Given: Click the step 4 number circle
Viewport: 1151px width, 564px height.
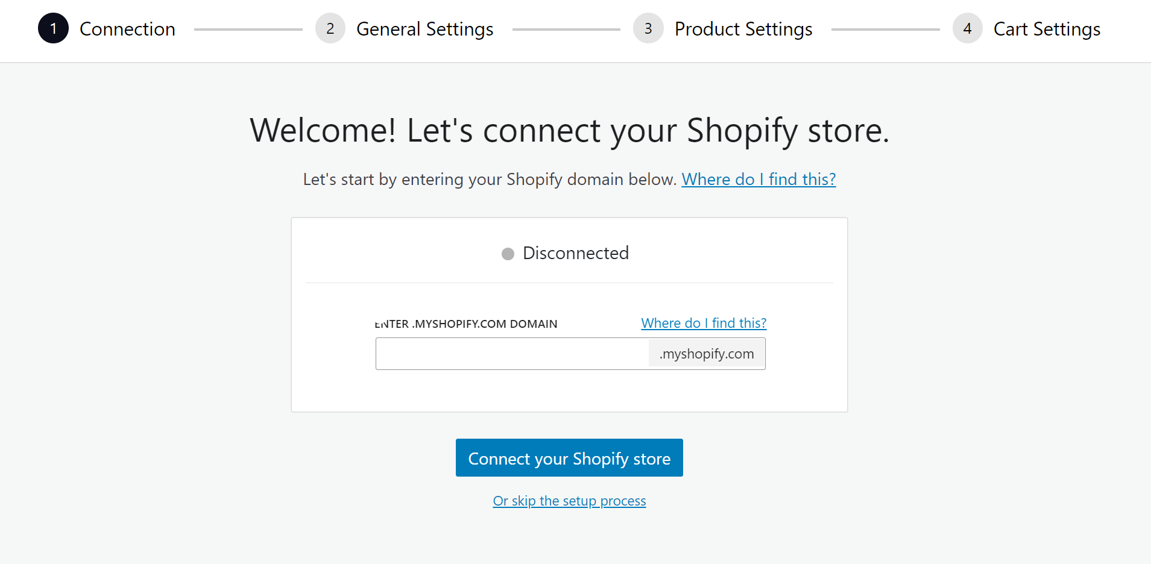Looking at the screenshot, I should click(967, 28).
